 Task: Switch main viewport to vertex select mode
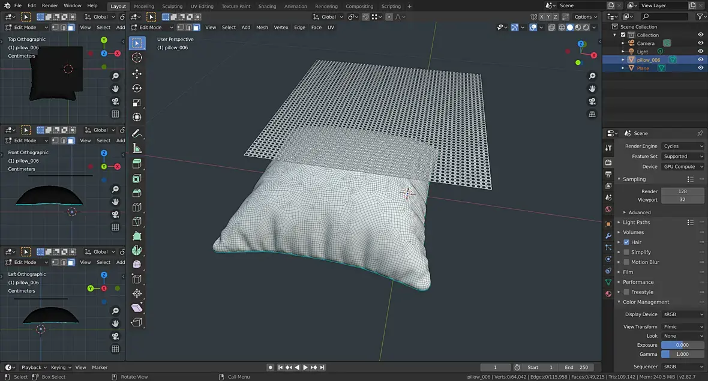click(180, 28)
